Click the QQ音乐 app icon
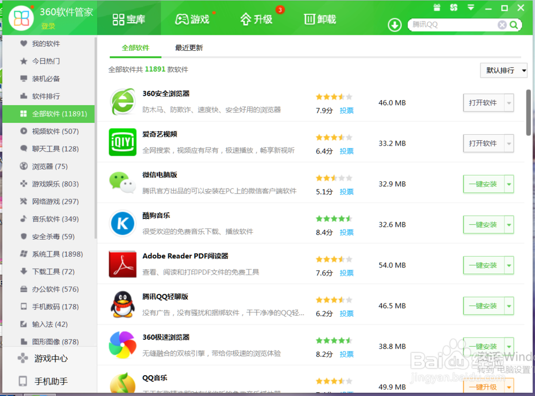535x396 pixels. pos(123,383)
